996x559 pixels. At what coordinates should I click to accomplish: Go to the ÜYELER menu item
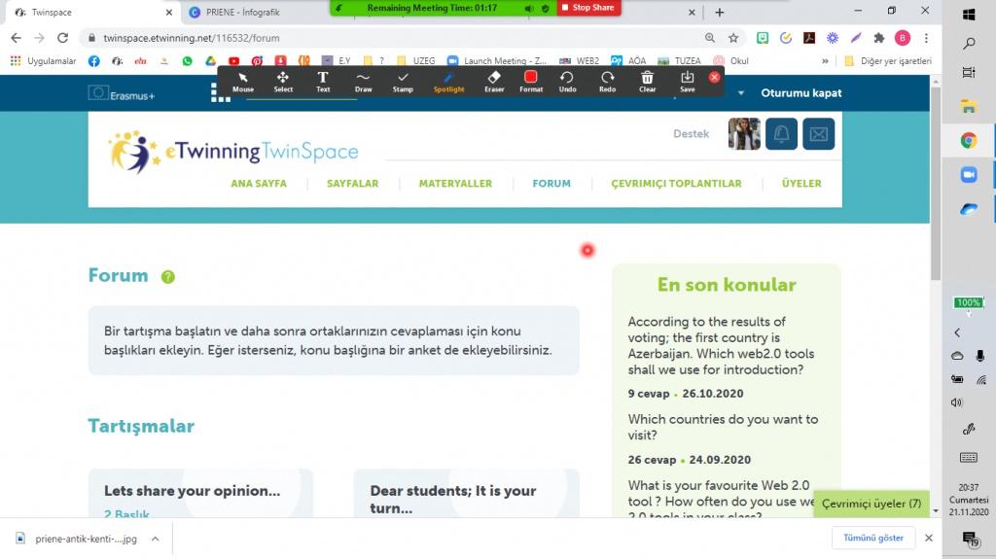[801, 184]
